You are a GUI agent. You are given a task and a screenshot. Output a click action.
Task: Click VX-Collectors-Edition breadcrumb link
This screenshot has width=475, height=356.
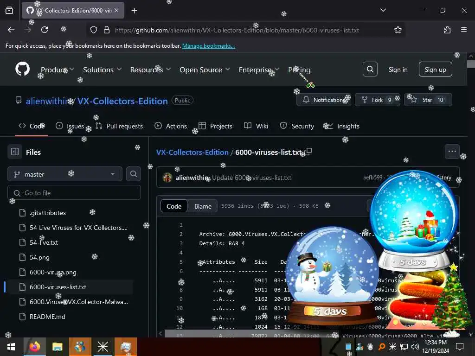tap(193, 152)
